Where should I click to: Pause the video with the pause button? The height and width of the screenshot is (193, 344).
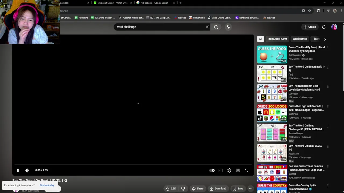[x=18, y=170]
